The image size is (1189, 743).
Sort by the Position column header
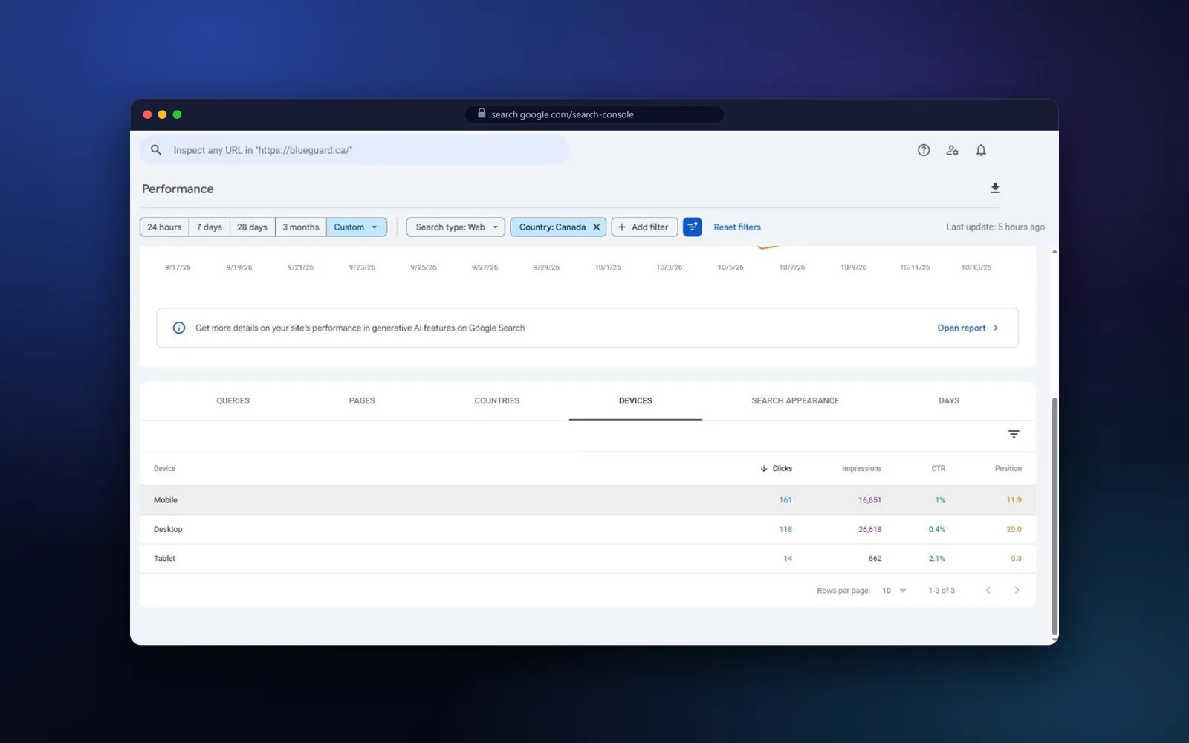pyautogui.click(x=1008, y=469)
